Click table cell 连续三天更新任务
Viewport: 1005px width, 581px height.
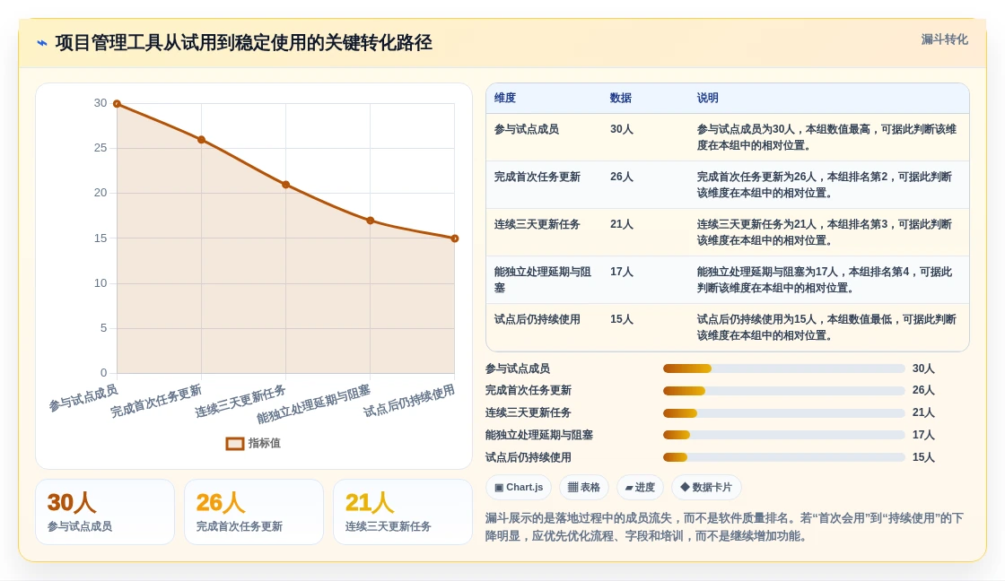pos(537,224)
